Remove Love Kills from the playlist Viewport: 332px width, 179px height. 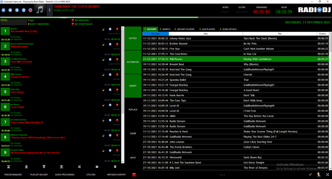point(117,59)
